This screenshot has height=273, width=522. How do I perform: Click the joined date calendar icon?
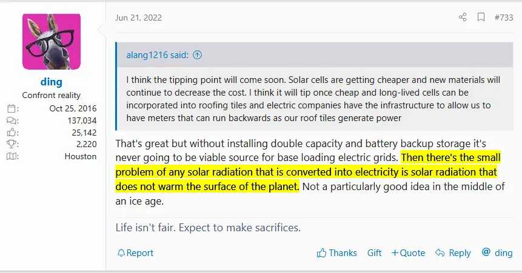[12, 109]
